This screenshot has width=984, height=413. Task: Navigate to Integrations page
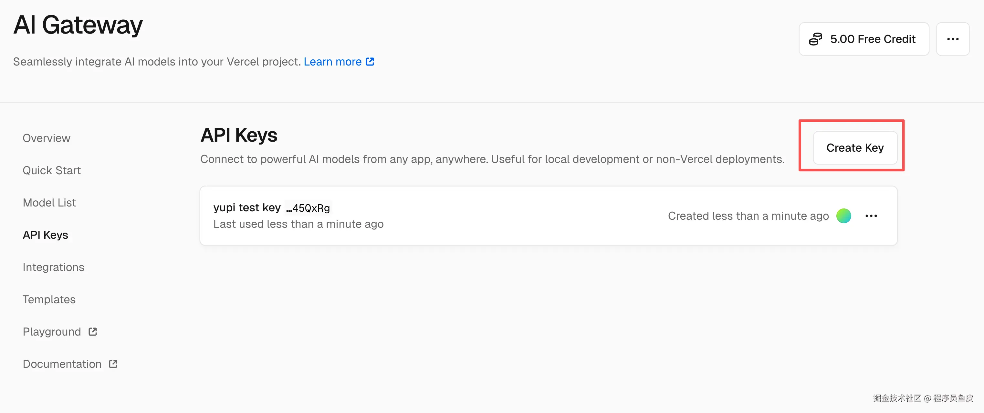(54, 267)
